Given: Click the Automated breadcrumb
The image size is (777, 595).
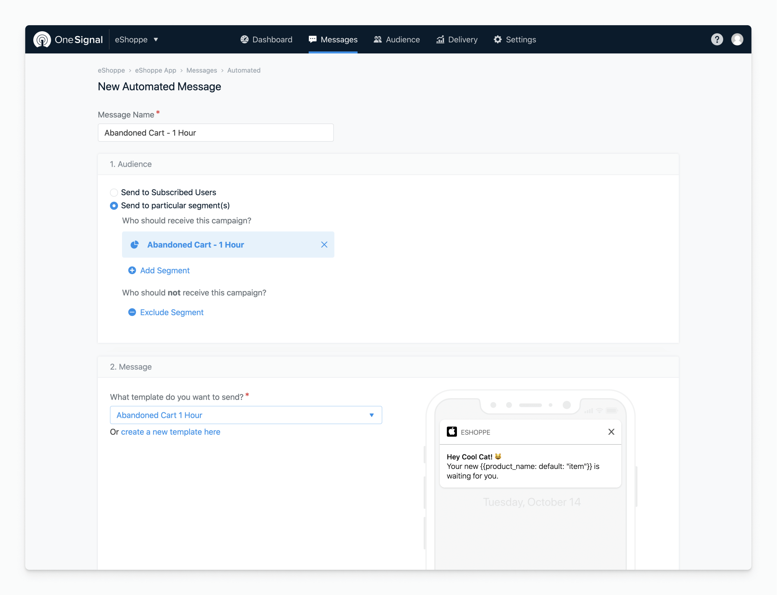Looking at the screenshot, I should [244, 70].
